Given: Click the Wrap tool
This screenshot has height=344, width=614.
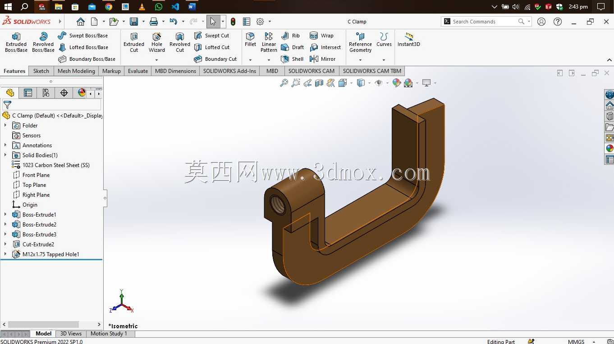Looking at the screenshot, I should click(x=321, y=36).
